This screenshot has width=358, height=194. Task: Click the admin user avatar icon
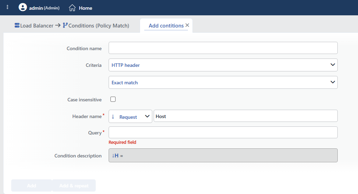point(23,7)
